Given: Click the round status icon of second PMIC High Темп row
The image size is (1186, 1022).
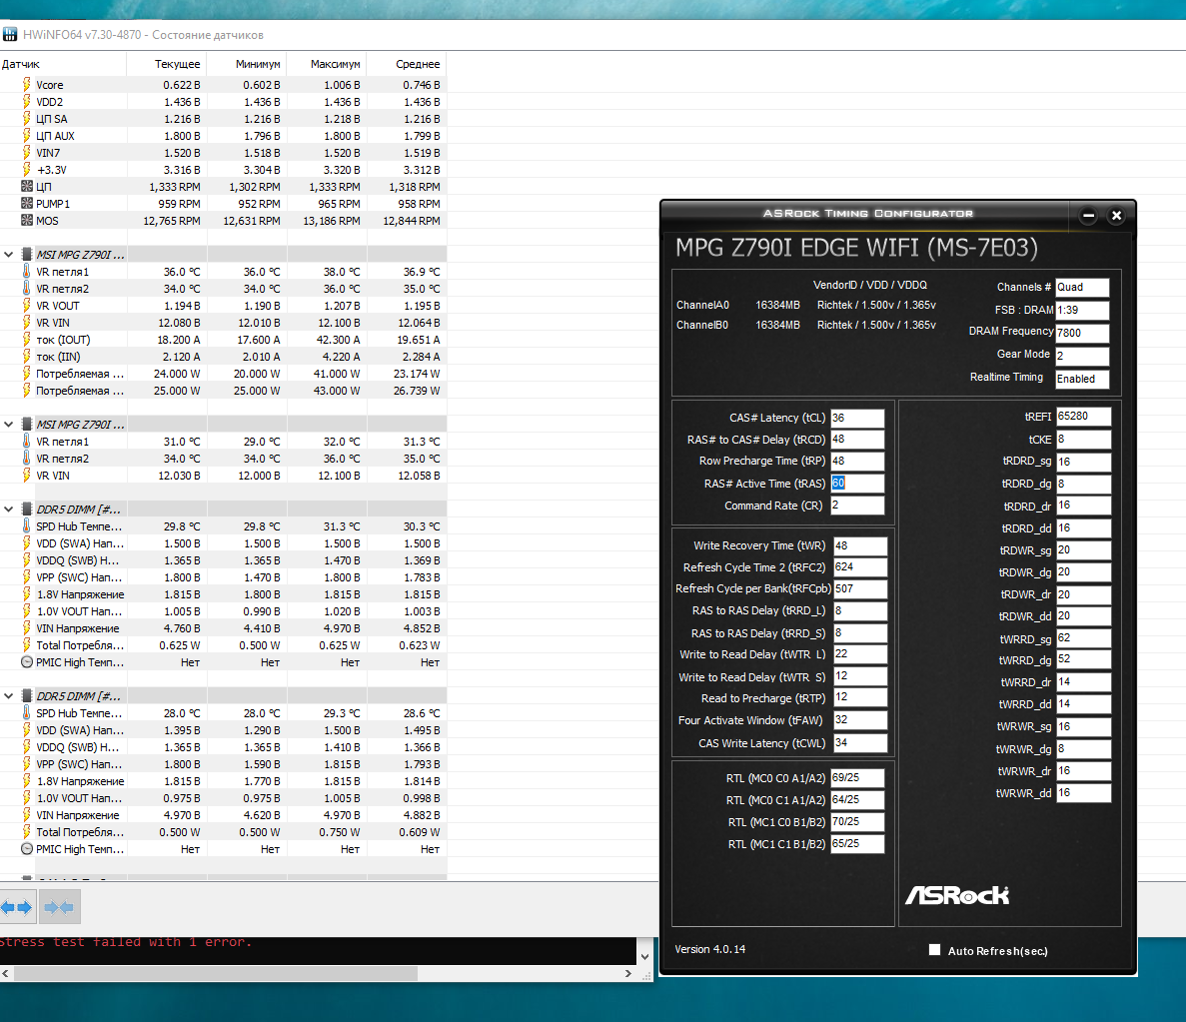Looking at the screenshot, I should coord(26,849).
